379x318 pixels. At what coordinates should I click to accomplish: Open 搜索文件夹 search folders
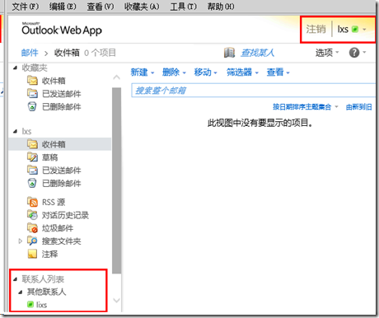(x=62, y=241)
